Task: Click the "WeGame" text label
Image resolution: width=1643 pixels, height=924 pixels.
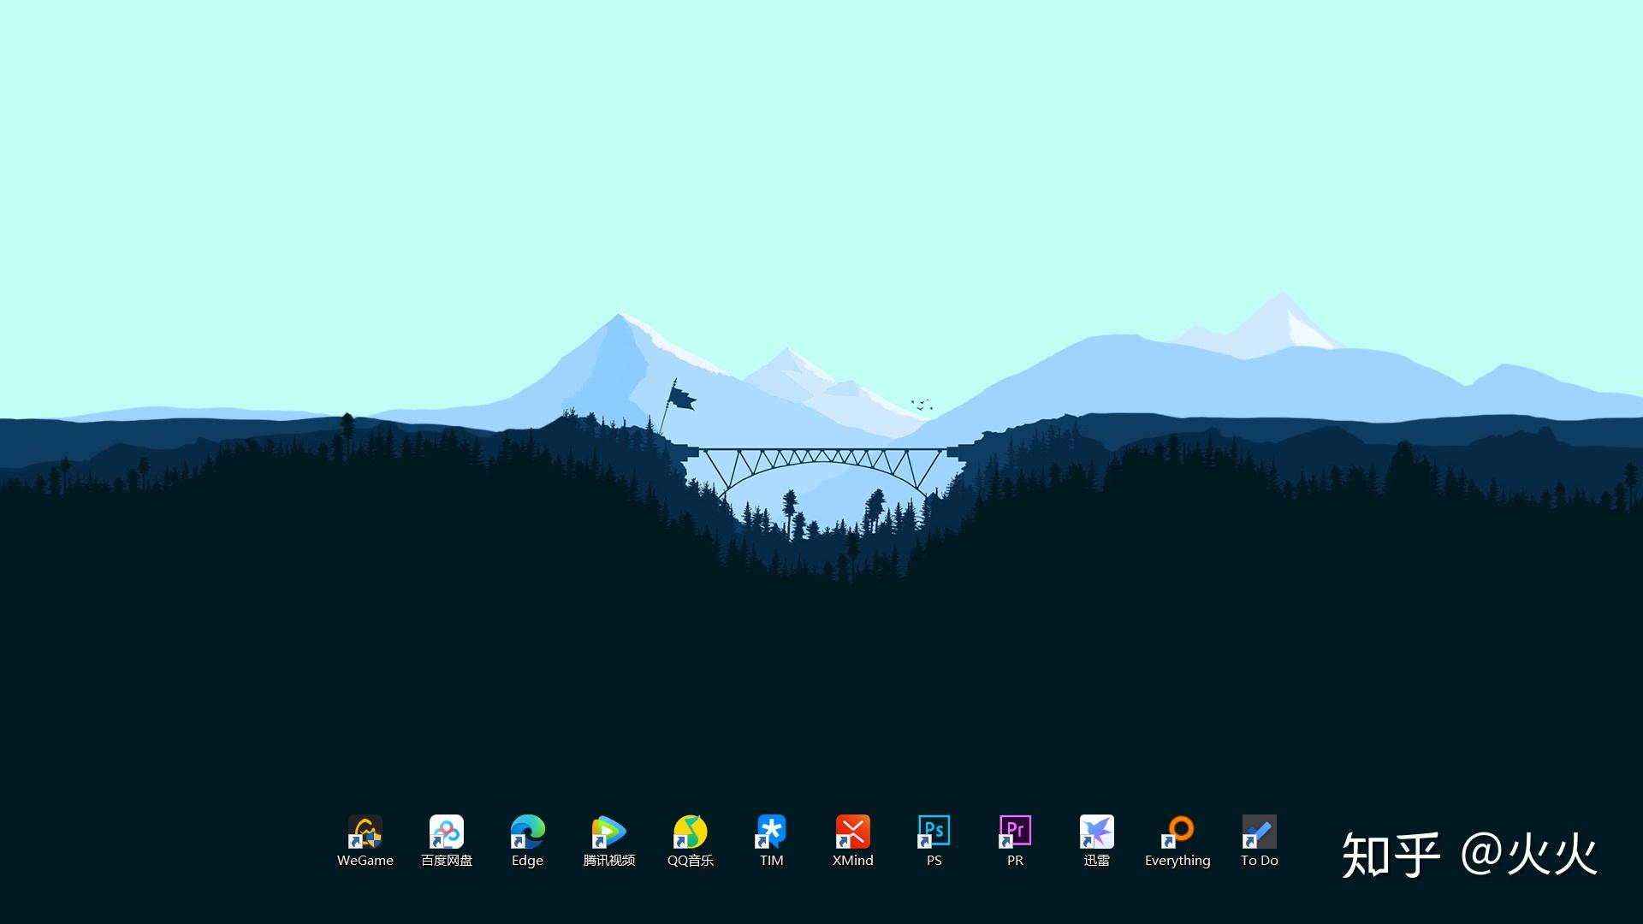Action: click(x=365, y=861)
